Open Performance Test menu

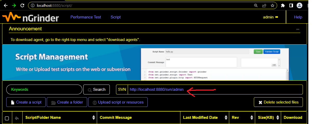click(86, 17)
